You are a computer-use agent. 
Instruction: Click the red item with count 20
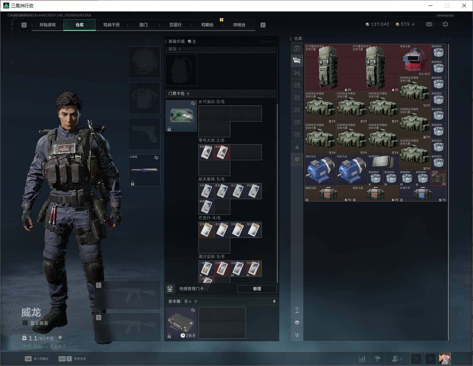tap(438, 178)
